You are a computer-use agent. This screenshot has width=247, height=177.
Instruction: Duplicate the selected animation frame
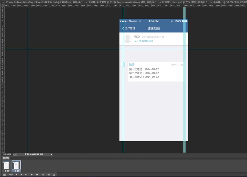(x=48, y=175)
